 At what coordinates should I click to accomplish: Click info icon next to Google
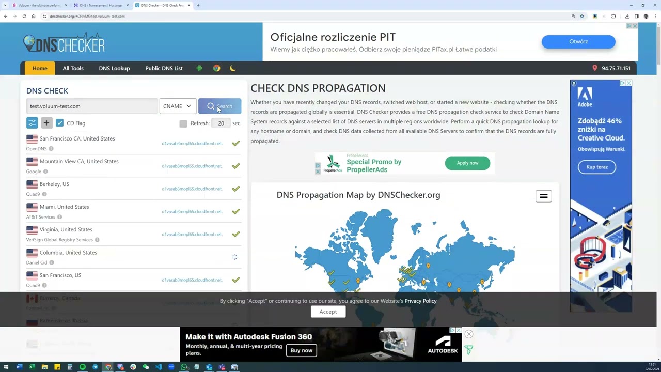(x=45, y=172)
